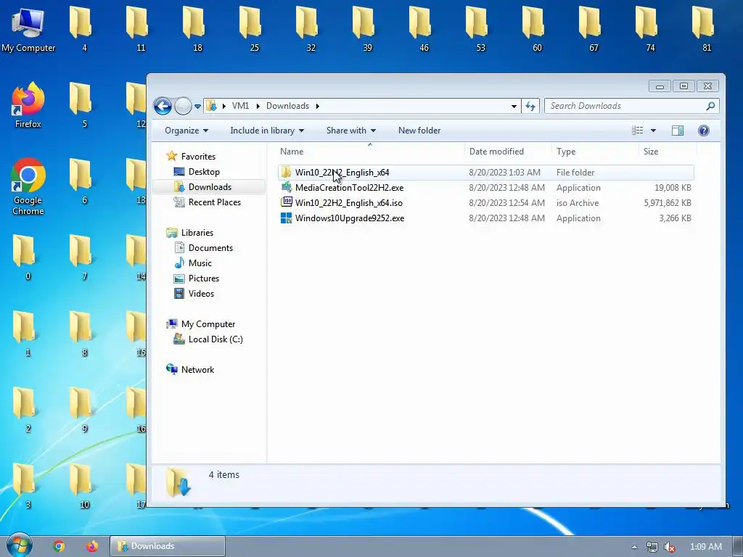The width and height of the screenshot is (743, 557).
Task: Open the Organize menu
Action: coord(186,131)
